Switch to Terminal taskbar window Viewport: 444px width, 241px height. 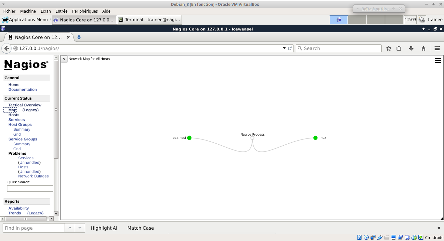click(150, 20)
